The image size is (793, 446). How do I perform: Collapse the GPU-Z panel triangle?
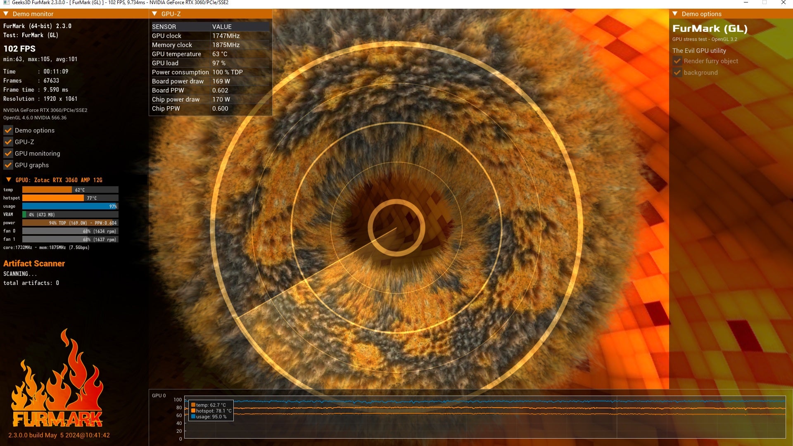pos(155,14)
